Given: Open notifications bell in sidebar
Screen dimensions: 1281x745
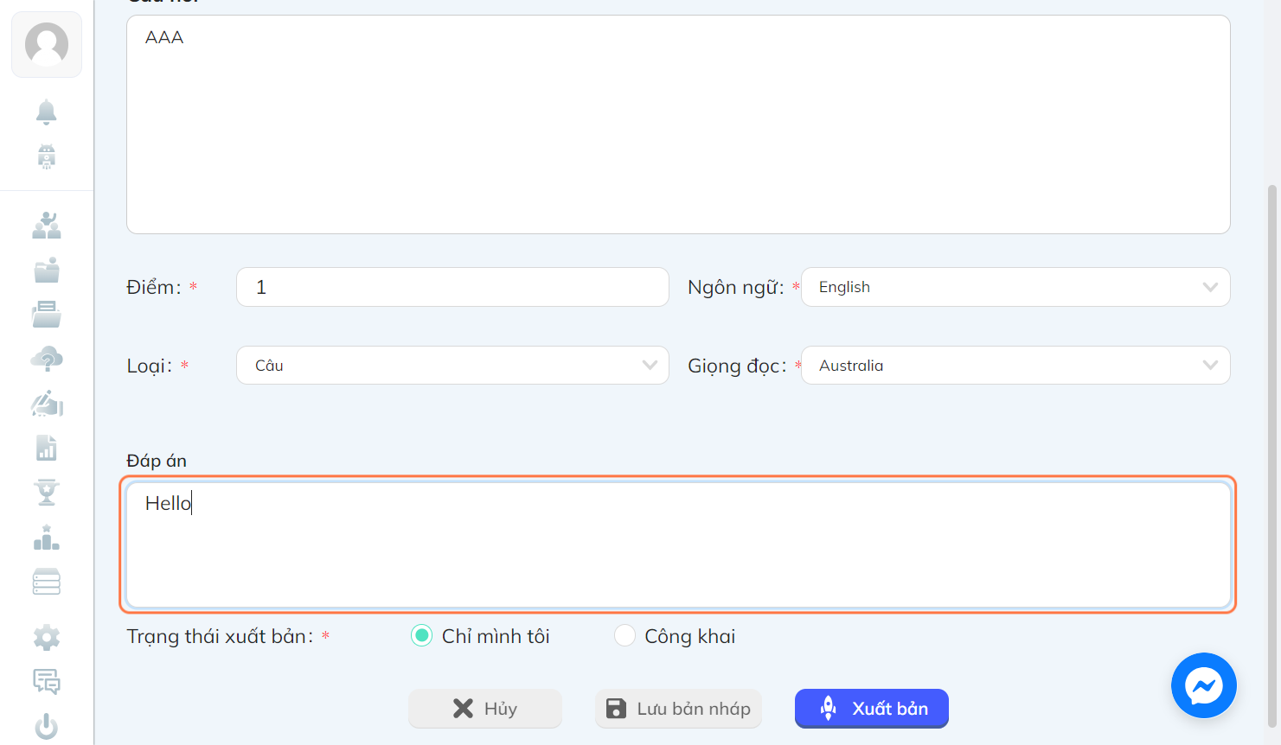Looking at the screenshot, I should pos(47,111).
